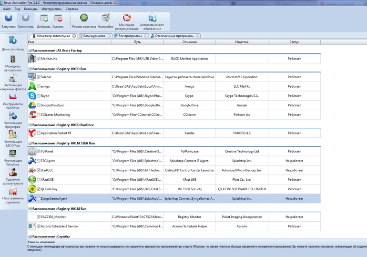
Task: Uncheck the QHSafeTray checkbox
Action: [39, 189]
